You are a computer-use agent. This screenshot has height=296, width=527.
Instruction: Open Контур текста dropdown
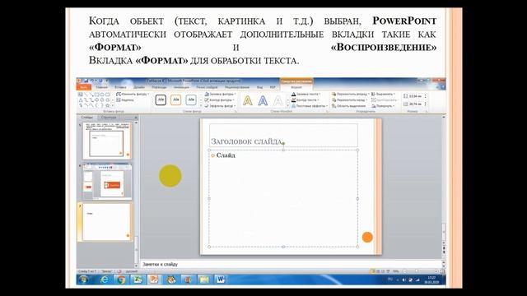305,100
